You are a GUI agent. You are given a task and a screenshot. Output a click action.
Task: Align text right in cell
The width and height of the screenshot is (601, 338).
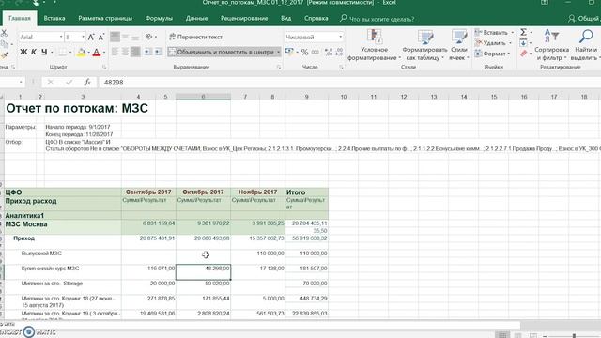pyautogui.click(x=135, y=52)
